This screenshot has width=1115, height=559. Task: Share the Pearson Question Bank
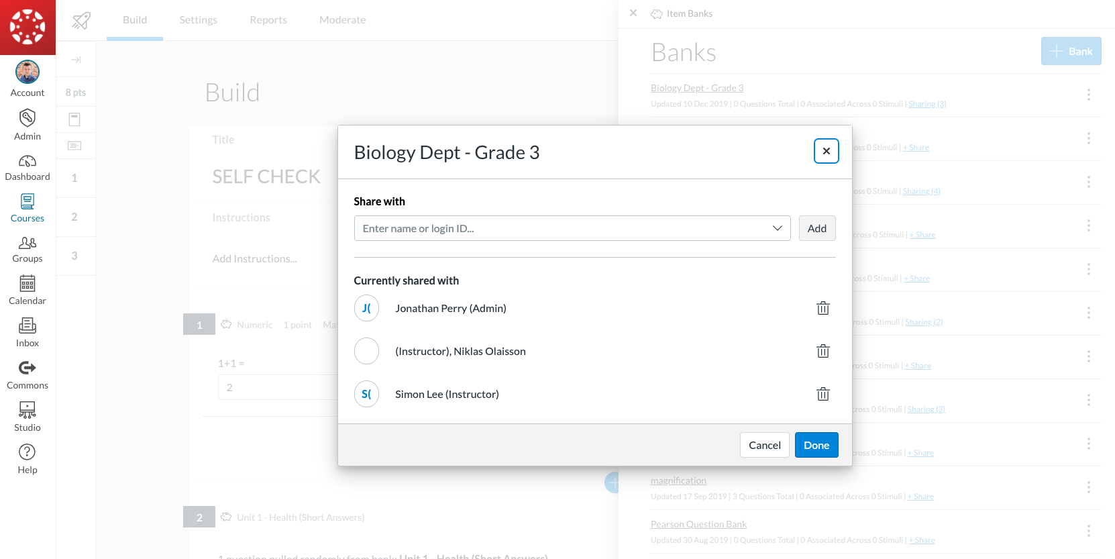point(922,540)
